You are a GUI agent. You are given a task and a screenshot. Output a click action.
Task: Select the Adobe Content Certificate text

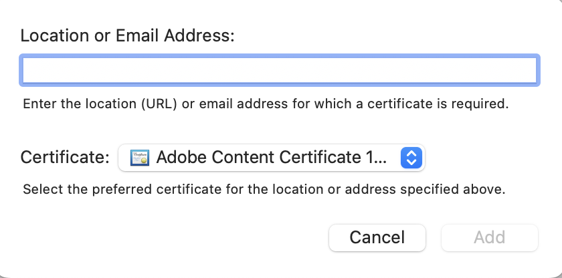271,158
